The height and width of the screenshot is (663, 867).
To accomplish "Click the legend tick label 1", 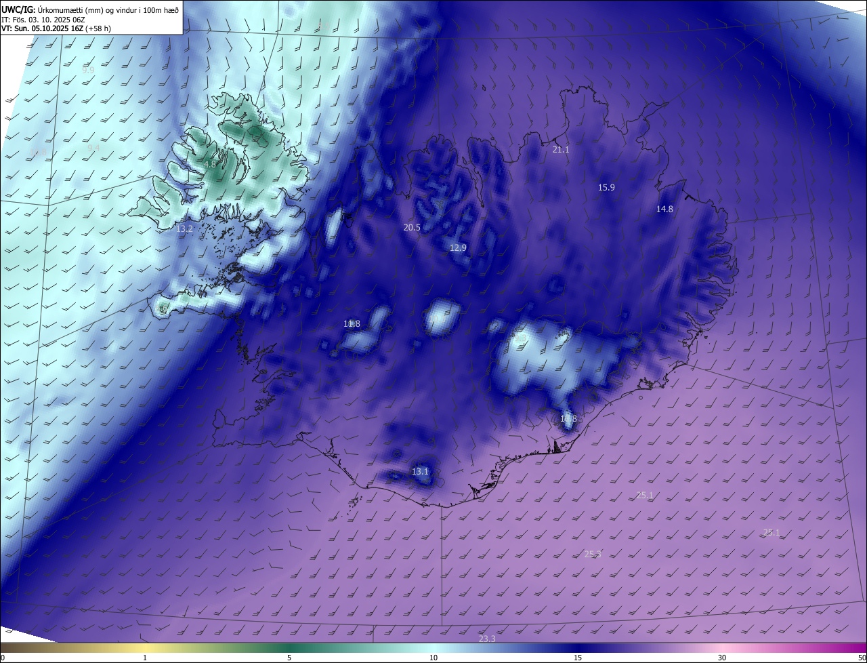I will pyautogui.click(x=145, y=658).
